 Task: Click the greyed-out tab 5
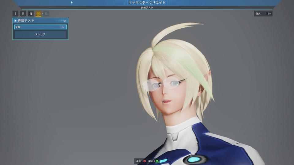pyautogui.click(x=46, y=13)
